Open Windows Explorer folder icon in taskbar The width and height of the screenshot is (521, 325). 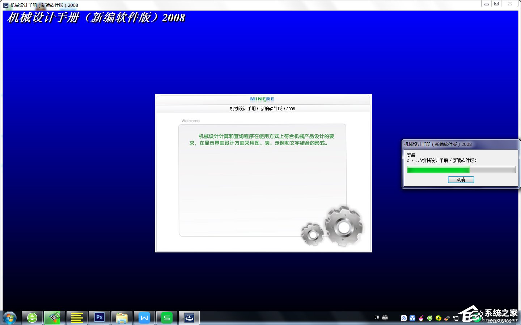pyautogui.click(x=122, y=318)
